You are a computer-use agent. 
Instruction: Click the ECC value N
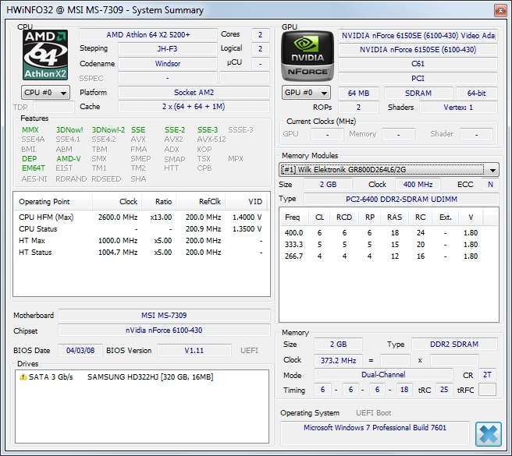pos(490,185)
